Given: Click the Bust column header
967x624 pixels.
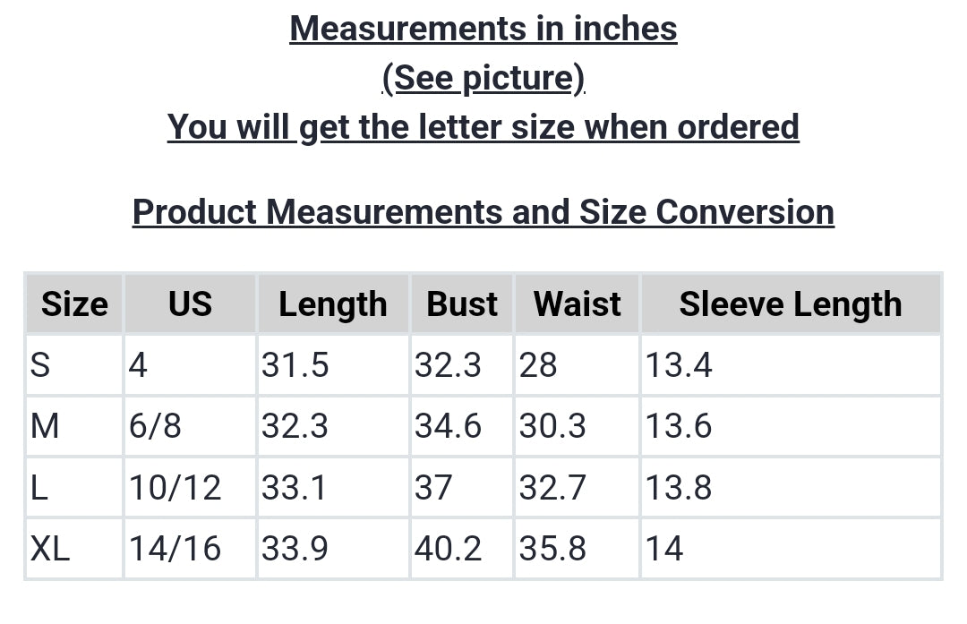Looking at the screenshot, I should (x=462, y=304).
